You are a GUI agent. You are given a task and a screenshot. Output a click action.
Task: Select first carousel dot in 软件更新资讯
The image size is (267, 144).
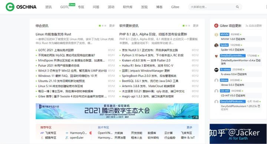184,26
